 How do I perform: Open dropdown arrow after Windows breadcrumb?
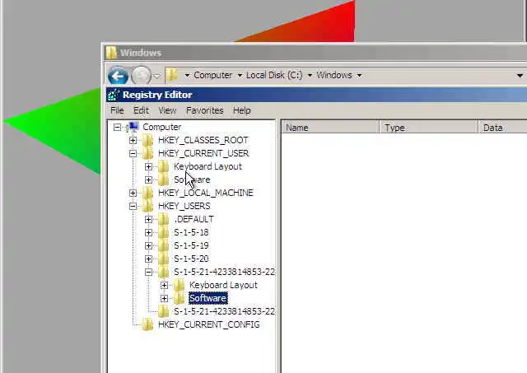click(359, 75)
